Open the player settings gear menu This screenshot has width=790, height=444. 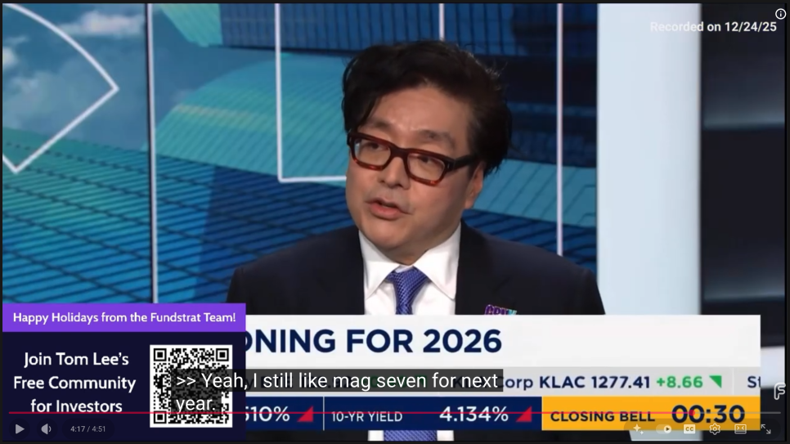click(715, 429)
